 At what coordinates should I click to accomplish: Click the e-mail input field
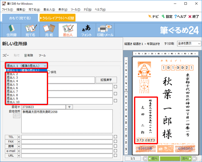click(67, 151)
